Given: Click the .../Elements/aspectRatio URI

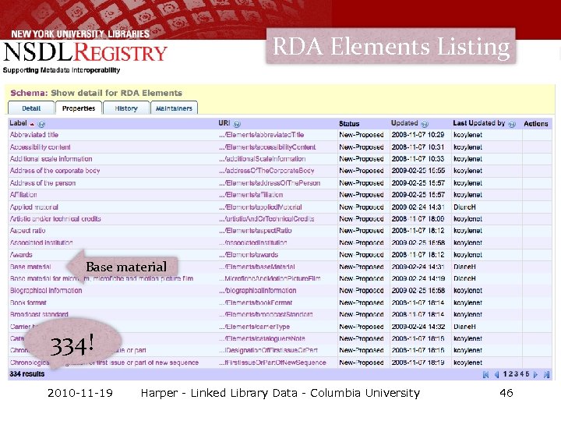Looking at the screenshot, I should 256,231.
